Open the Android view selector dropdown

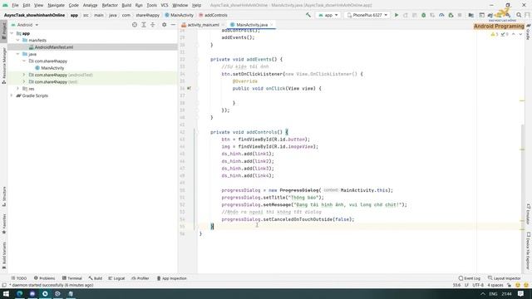pyautogui.click(x=25, y=25)
